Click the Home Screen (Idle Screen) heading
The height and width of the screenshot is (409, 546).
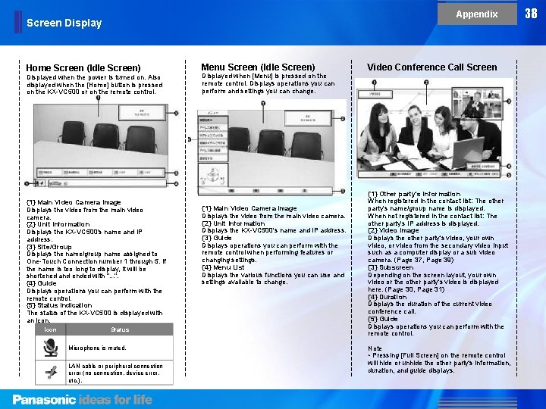click(83, 67)
